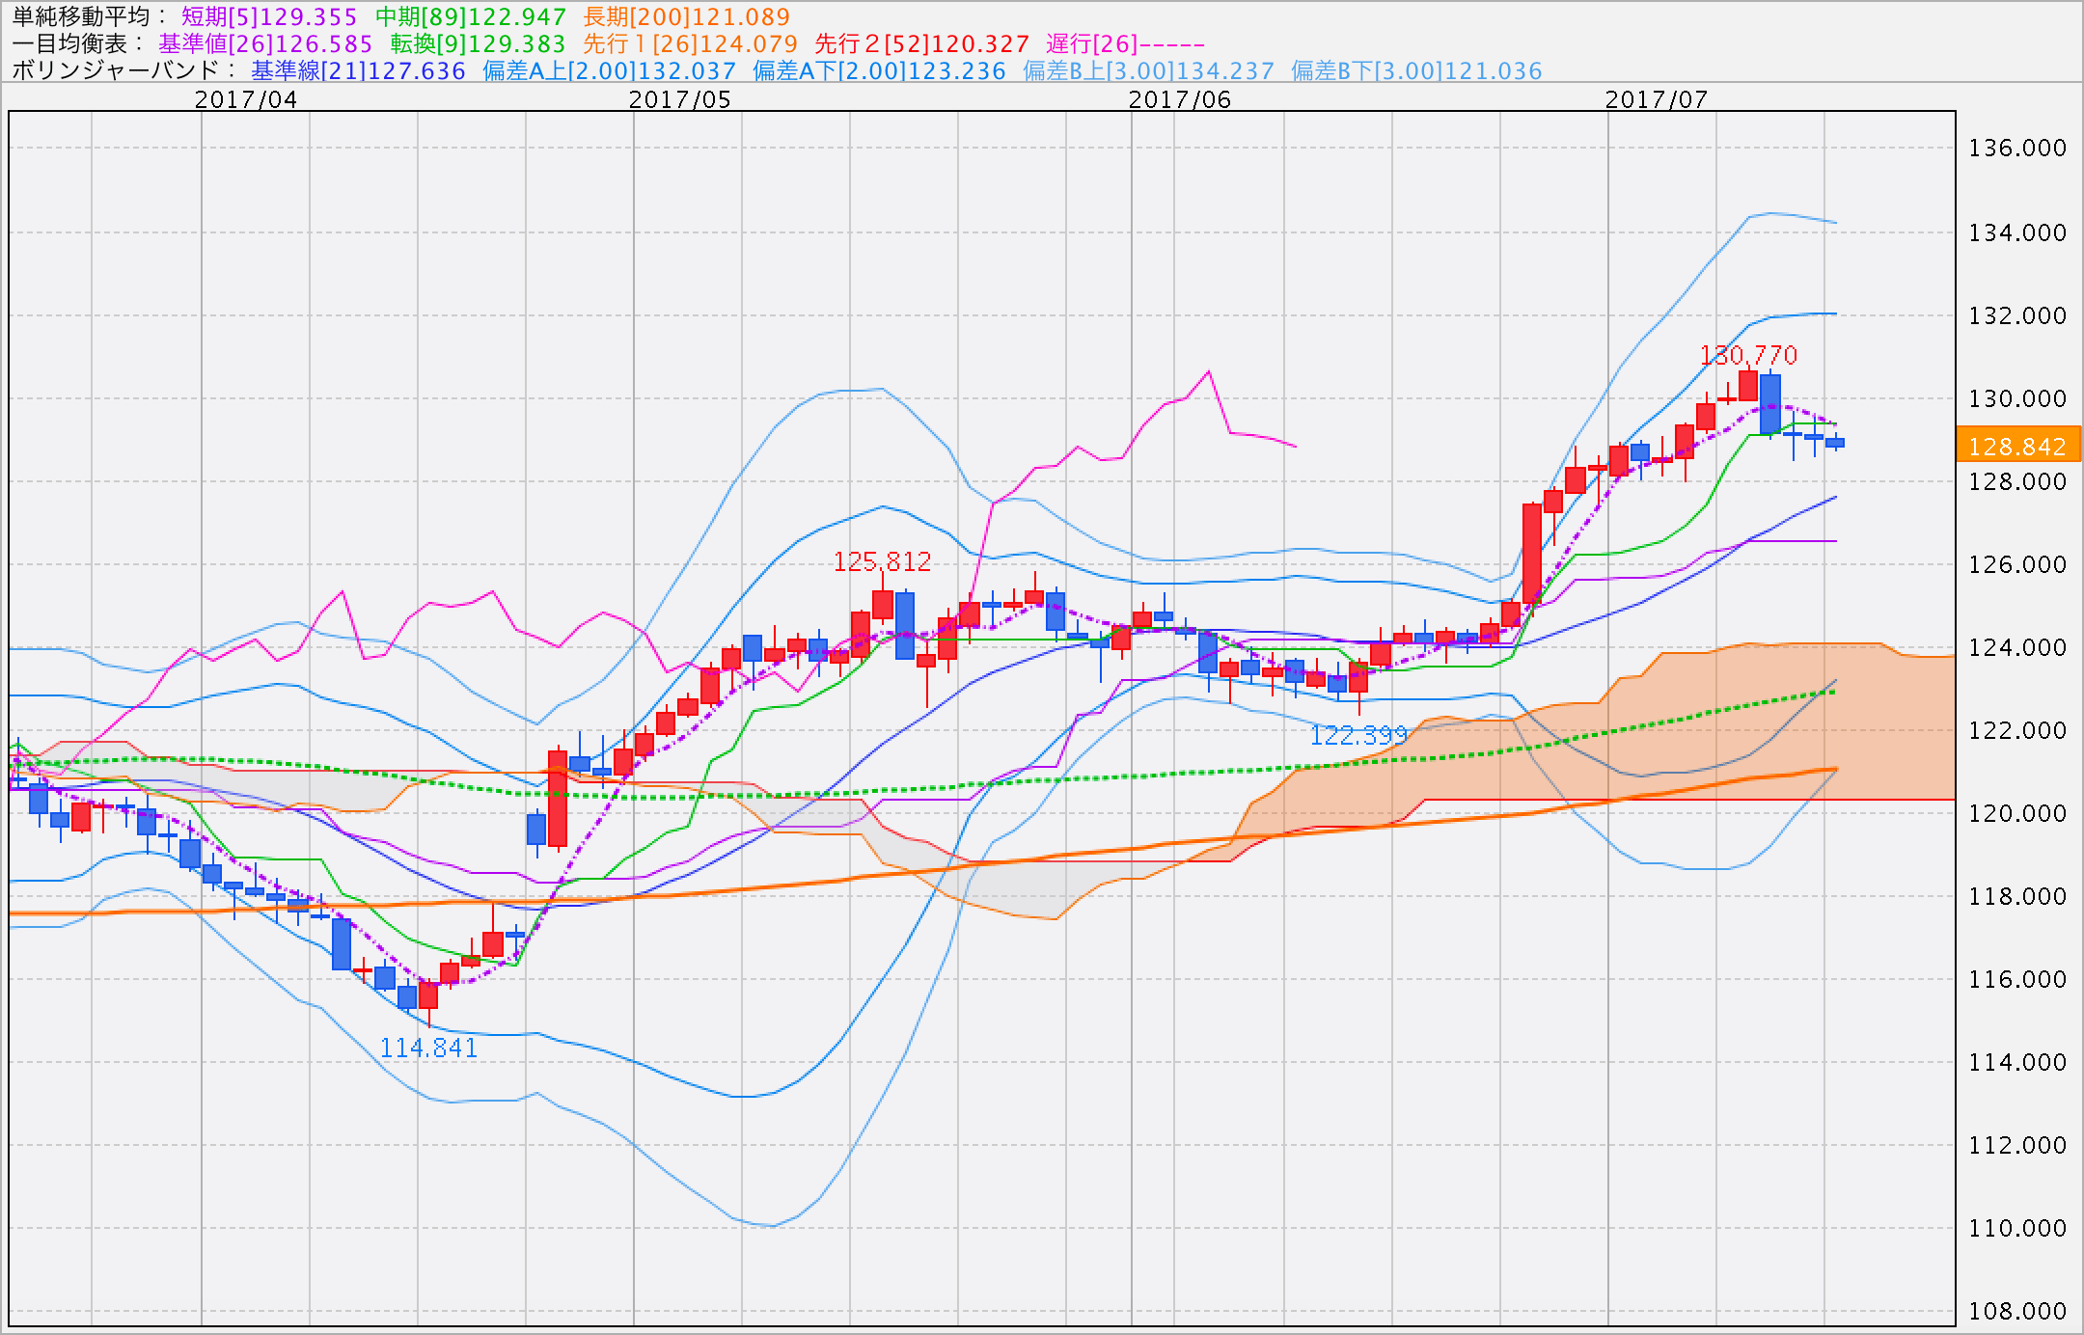Click the 116.000 price axis label
Viewport: 2084px width, 1335px height.
[x=2018, y=979]
